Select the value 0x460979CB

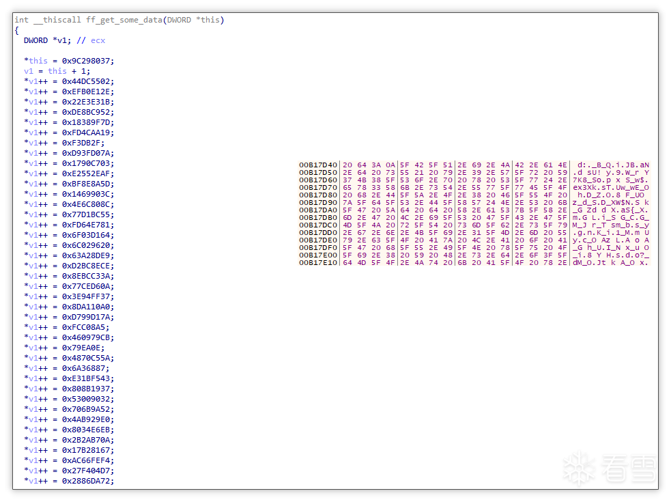(x=85, y=338)
